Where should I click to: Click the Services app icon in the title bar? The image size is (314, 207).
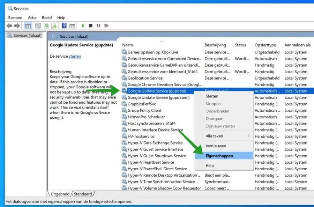[x=10, y=8]
